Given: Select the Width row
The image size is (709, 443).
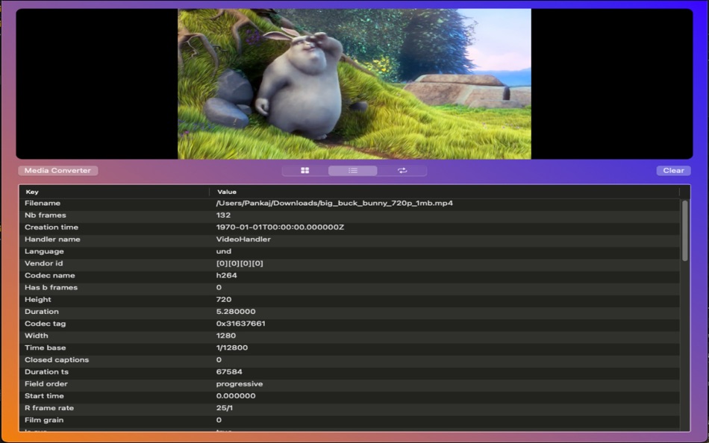Looking at the screenshot, I should click(x=349, y=336).
